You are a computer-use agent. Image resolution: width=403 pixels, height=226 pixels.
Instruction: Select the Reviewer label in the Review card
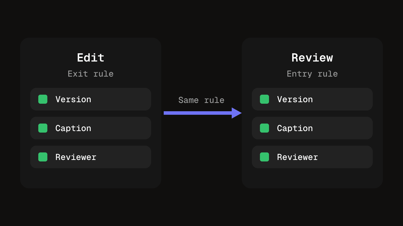click(x=297, y=157)
